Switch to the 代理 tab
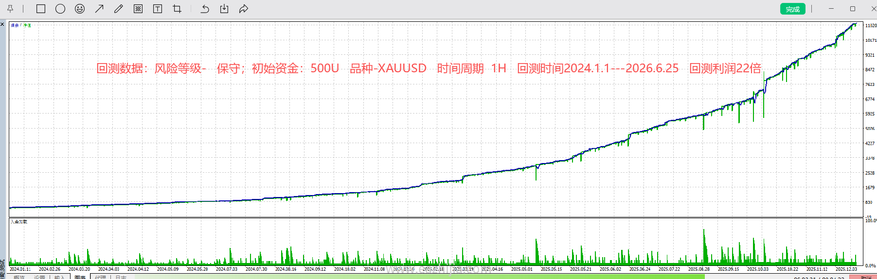This screenshot has height=279, width=877. (x=100, y=277)
